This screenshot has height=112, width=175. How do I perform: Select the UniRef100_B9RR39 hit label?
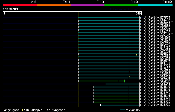[x=157, y=23]
